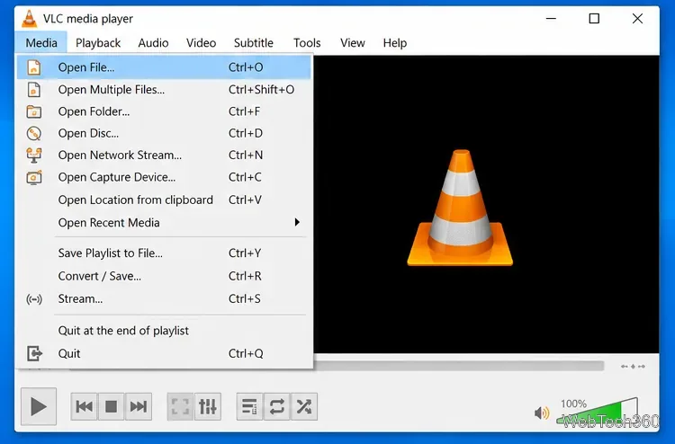This screenshot has width=675, height=444.
Task: Click the VLC cone title bar icon
Action: point(30,19)
